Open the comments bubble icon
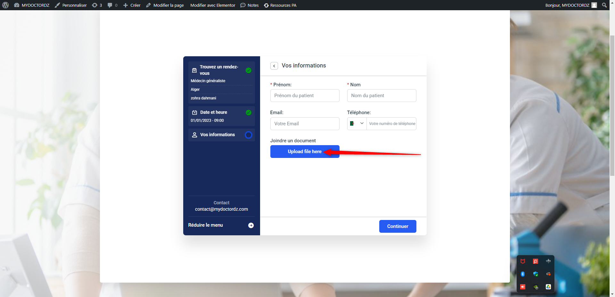 [112, 5]
